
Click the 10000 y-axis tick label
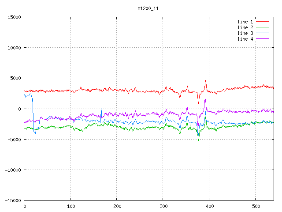click(x=13, y=48)
